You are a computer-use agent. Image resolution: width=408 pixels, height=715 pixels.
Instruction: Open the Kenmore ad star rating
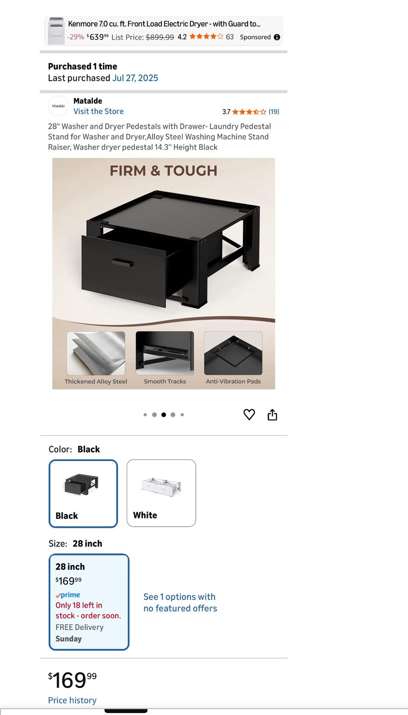click(206, 36)
